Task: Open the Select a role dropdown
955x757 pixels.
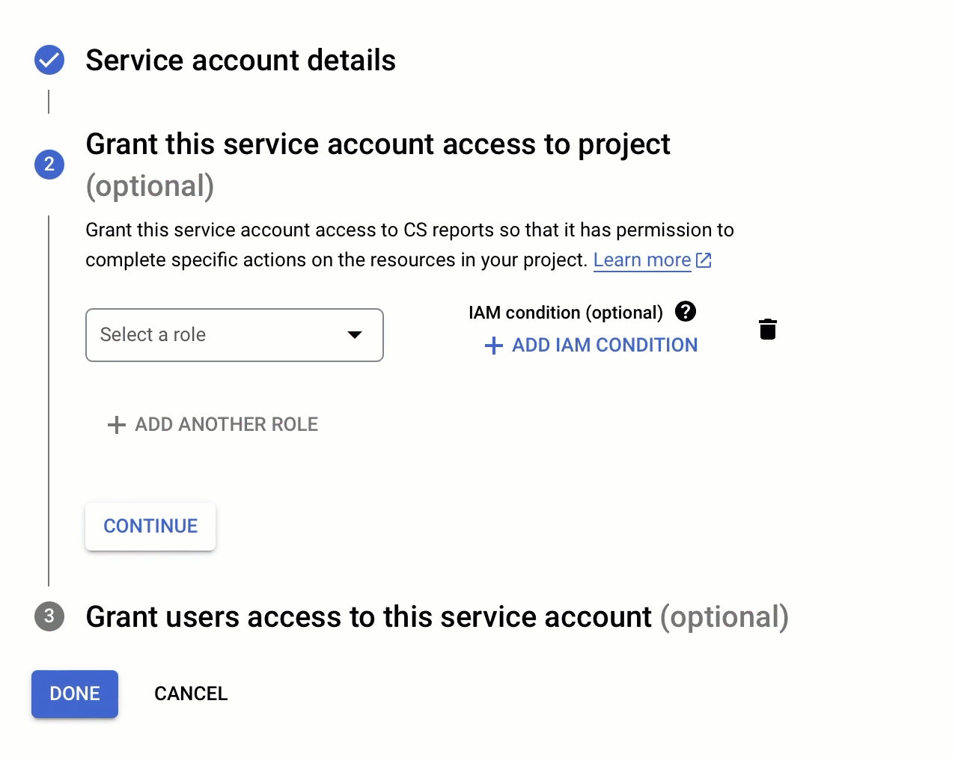Action: [234, 335]
